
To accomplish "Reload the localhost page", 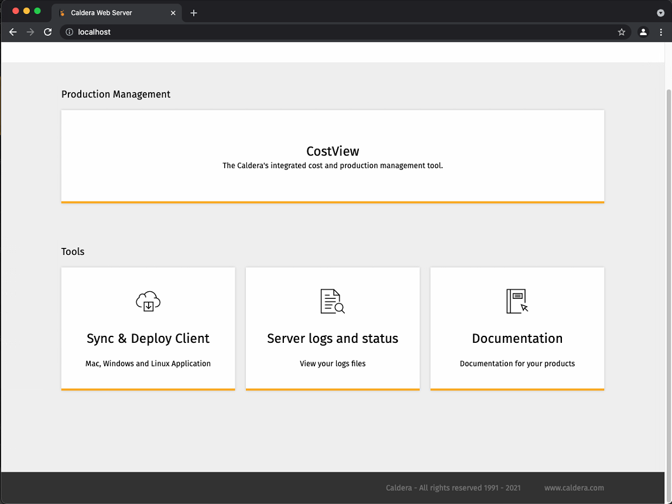I will [x=48, y=32].
